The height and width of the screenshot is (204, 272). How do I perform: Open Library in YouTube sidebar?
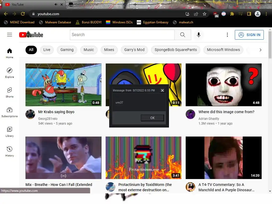10,132
